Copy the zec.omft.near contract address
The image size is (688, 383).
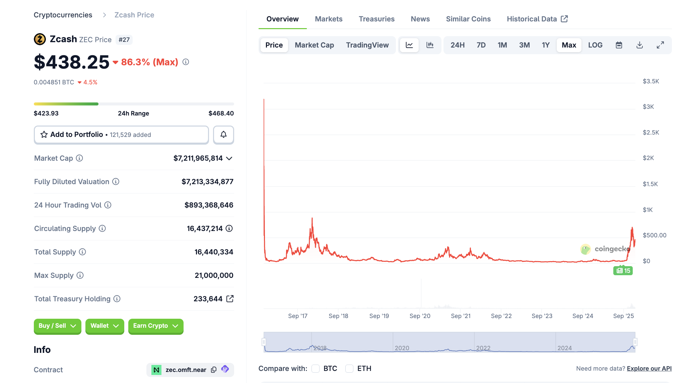click(x=214, y=370)
